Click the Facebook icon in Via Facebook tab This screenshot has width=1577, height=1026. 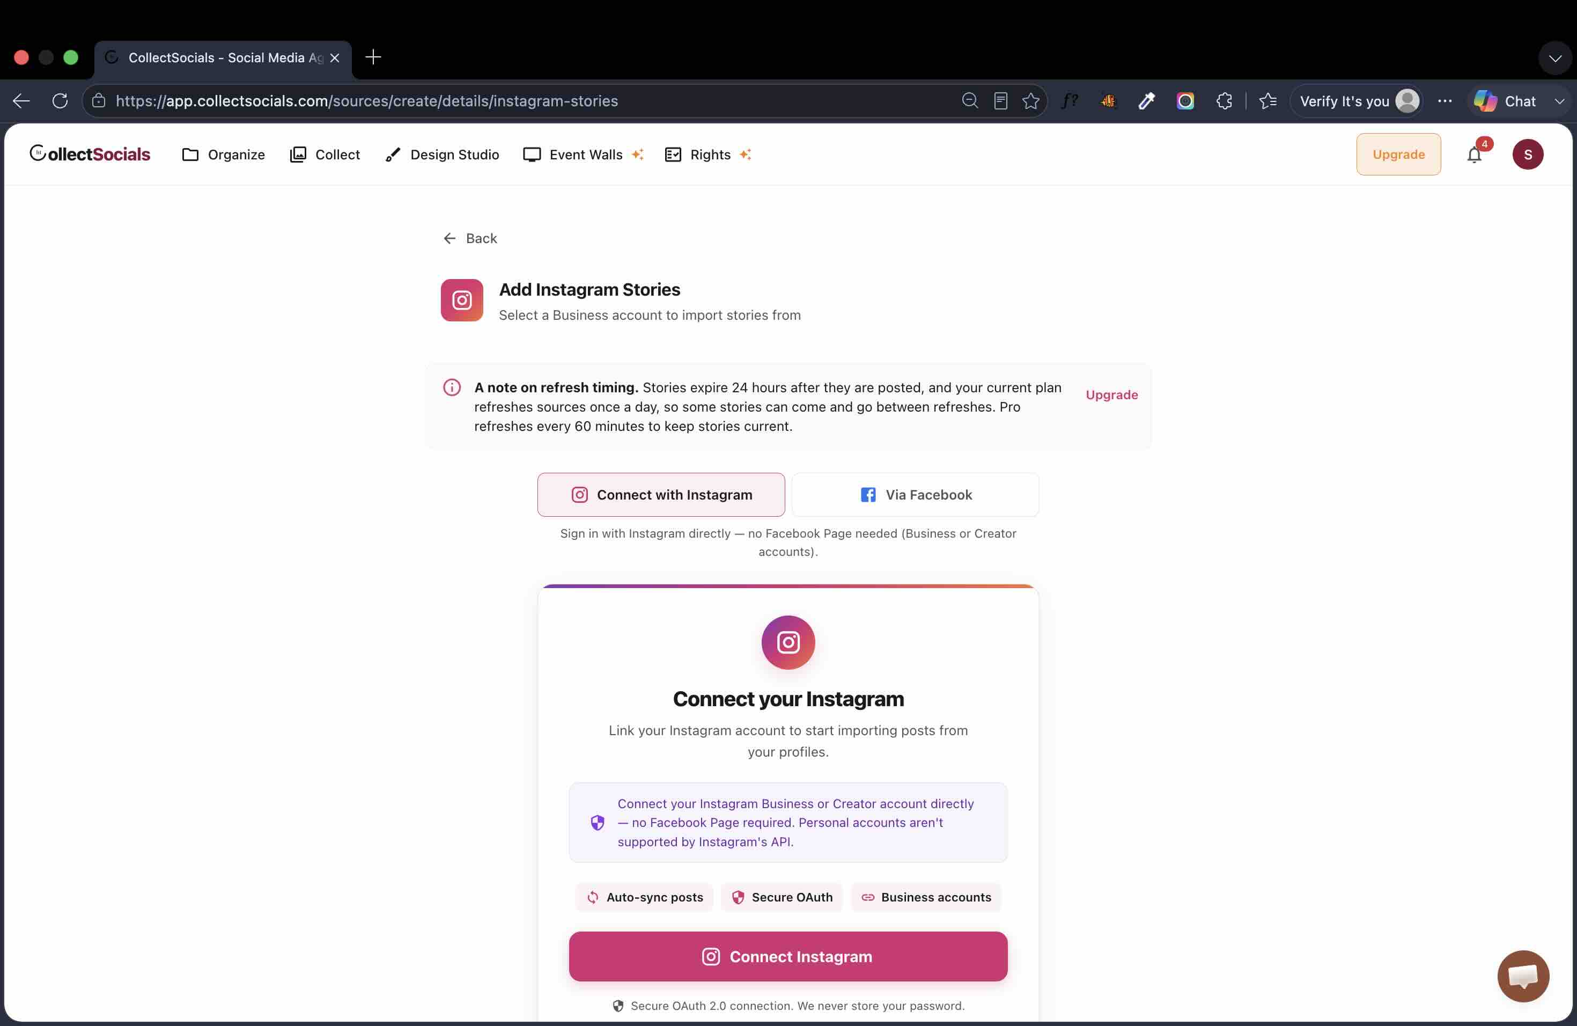[868, 494]
